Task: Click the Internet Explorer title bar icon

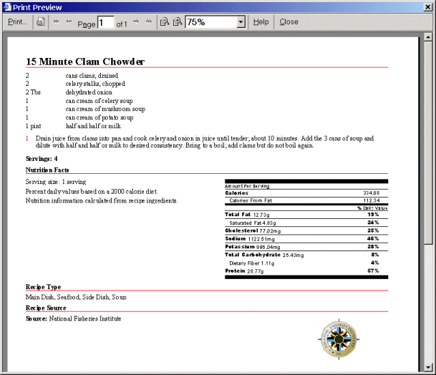Action: pos(6,7)
